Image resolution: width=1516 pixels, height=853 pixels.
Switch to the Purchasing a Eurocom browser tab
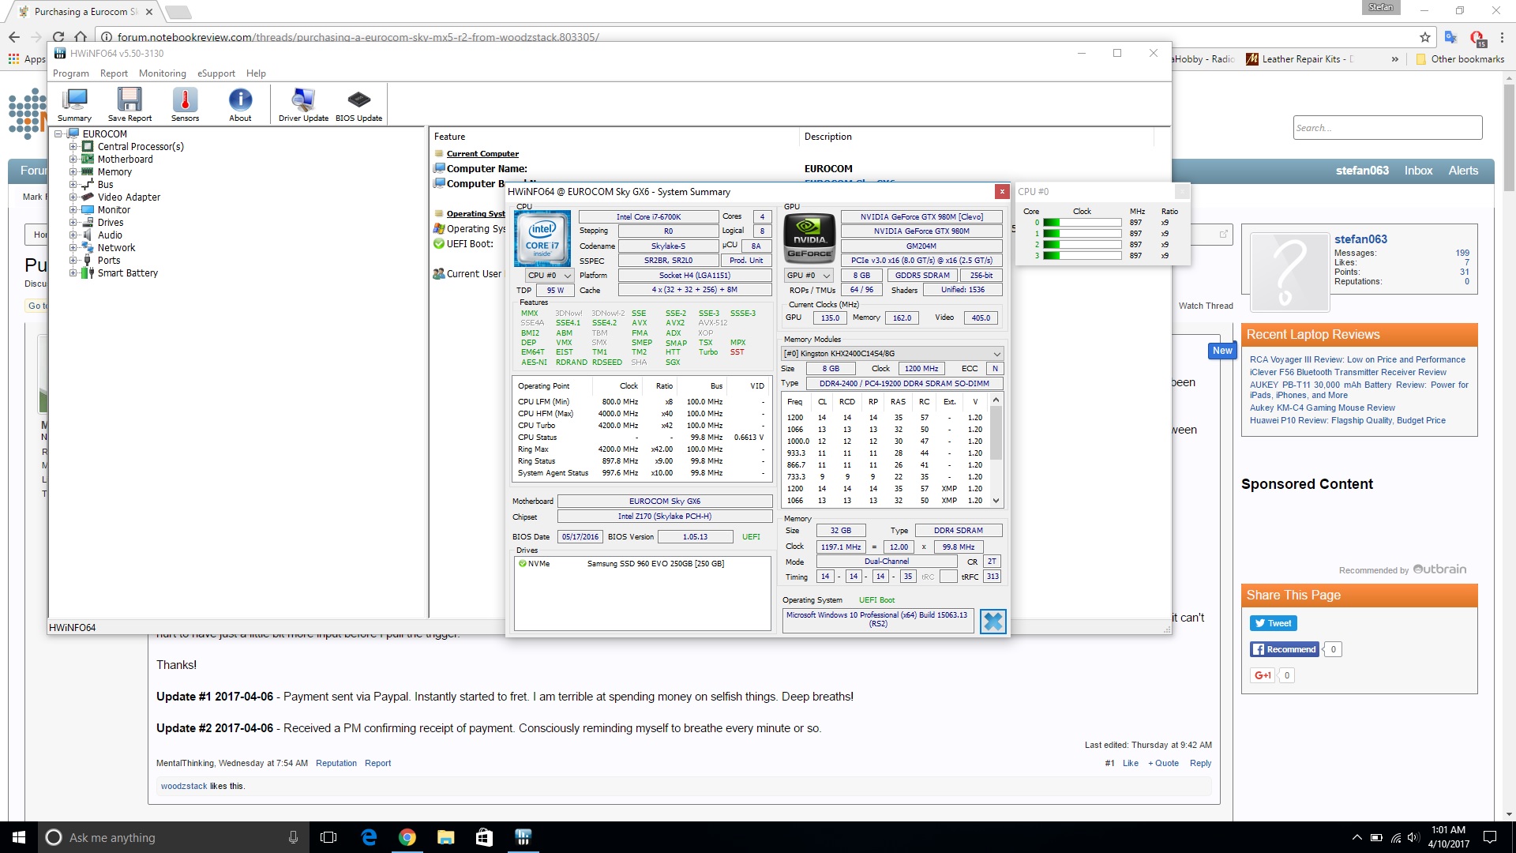(x=85, y=12)
